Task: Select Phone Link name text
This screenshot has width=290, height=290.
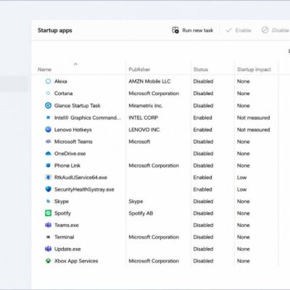Action: [x=67, y=165]
